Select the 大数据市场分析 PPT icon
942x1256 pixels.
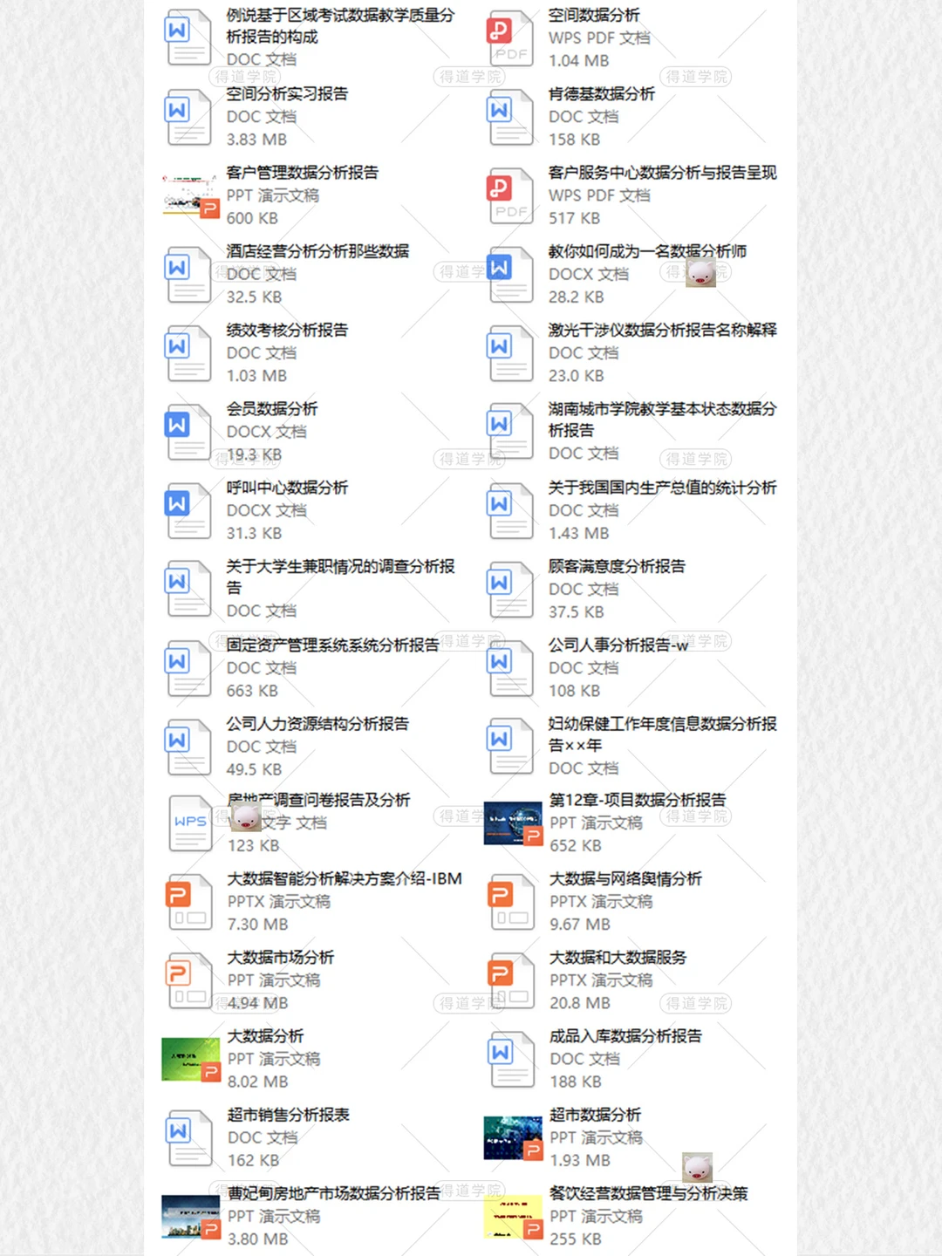point(188,980)
